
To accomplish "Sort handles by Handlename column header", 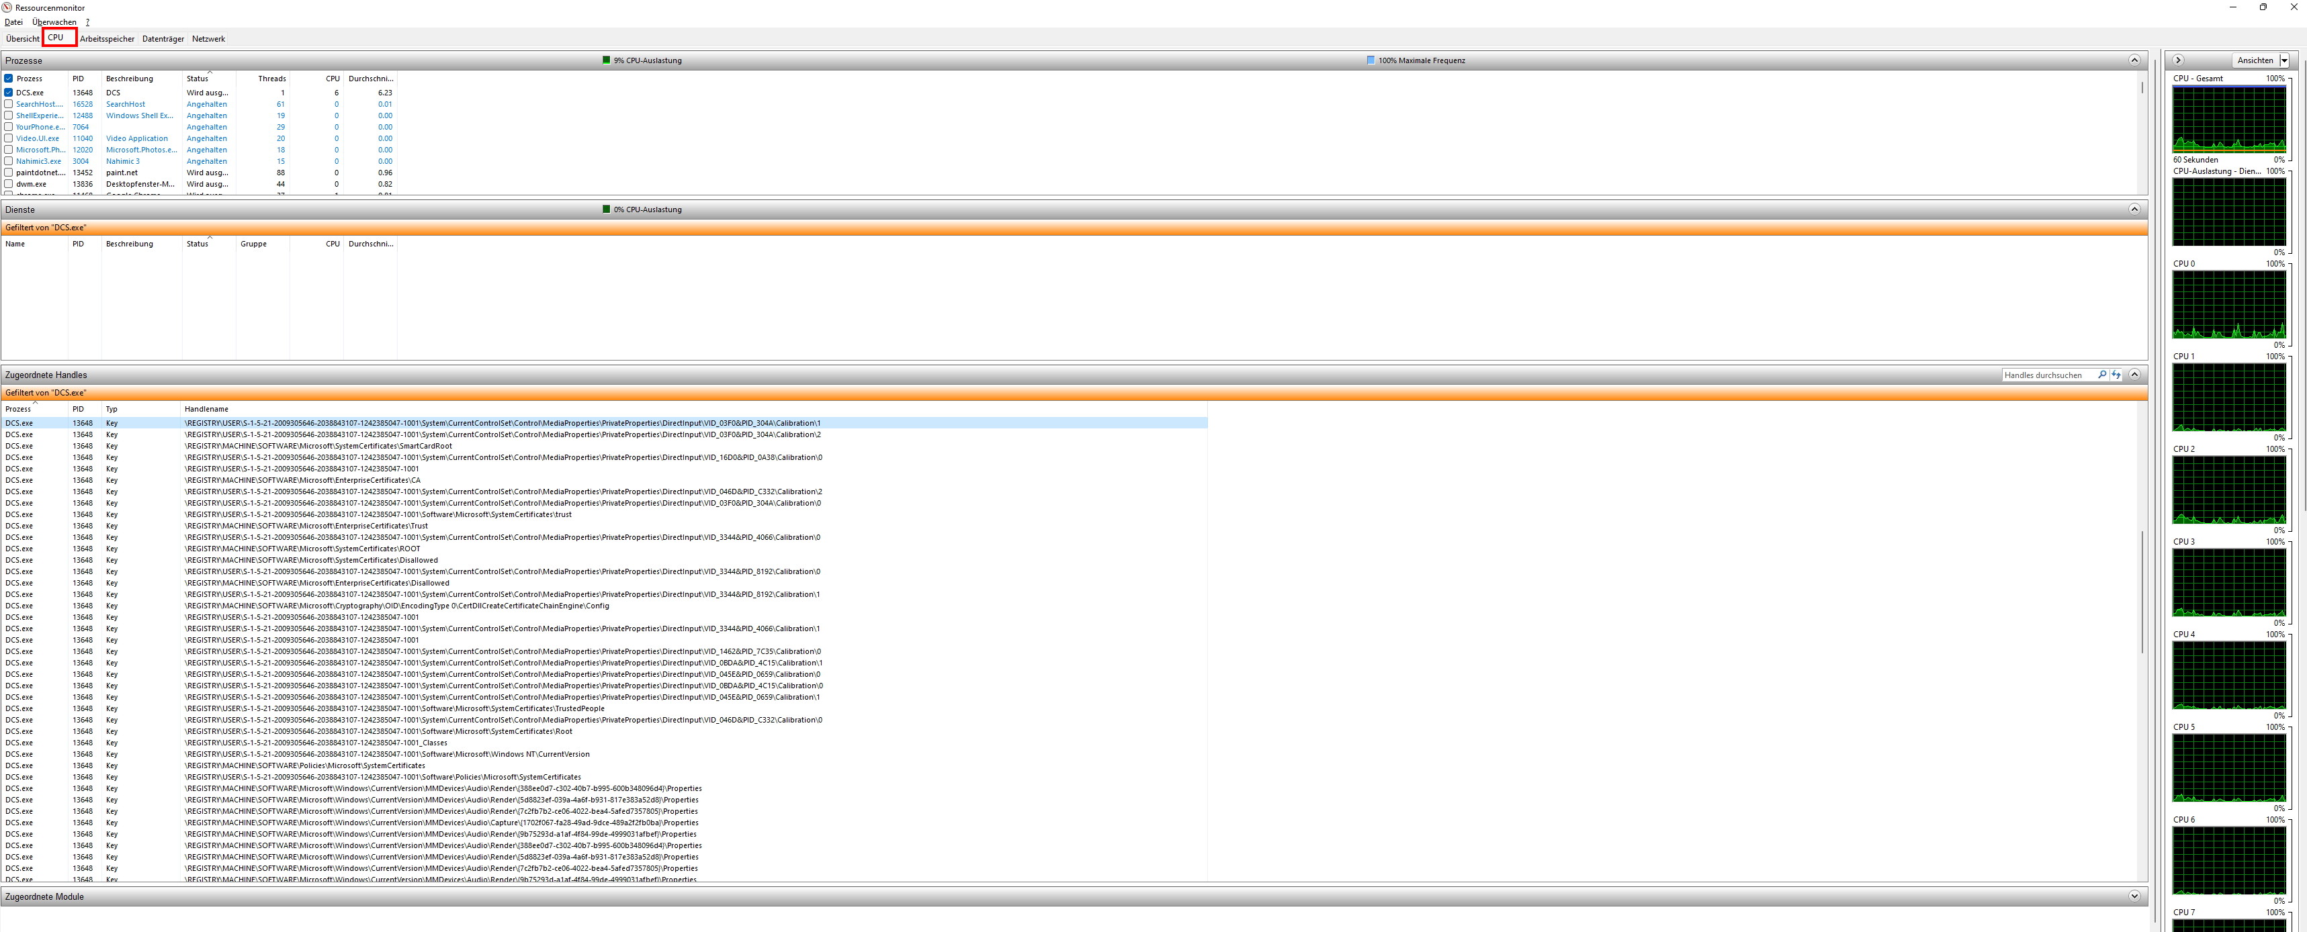I will [x=694, y=409].
